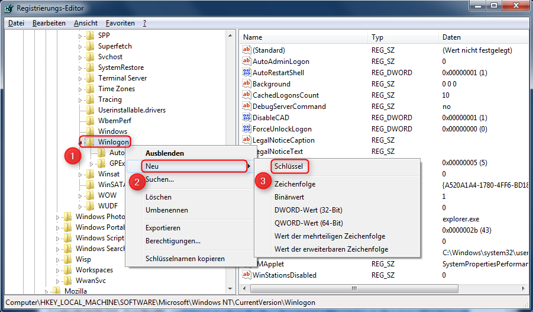The height and width of the screenshot is (312, 533).
Task: Expand the Svchost tree node
Action: (x=80, y=57)
